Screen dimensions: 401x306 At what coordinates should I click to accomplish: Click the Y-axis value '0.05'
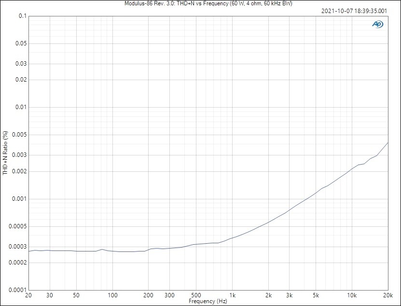pos(21,43)
